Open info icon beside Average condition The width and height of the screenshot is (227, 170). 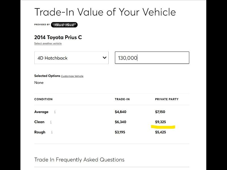pos(55,112)
